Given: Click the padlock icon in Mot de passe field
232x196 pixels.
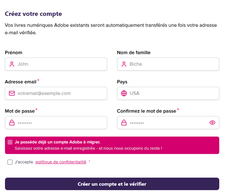Looking at the screenshot, I should click(x=12, y=123).
